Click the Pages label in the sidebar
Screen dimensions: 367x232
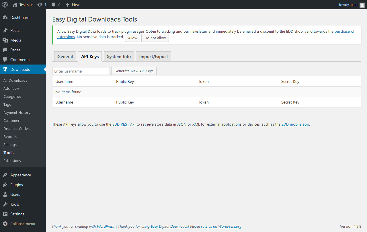(x=15, y=50)
